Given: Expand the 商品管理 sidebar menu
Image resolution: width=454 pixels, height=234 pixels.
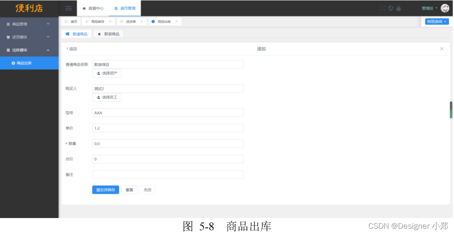Looking at the screenshot, I should click(x=29, y=24).
